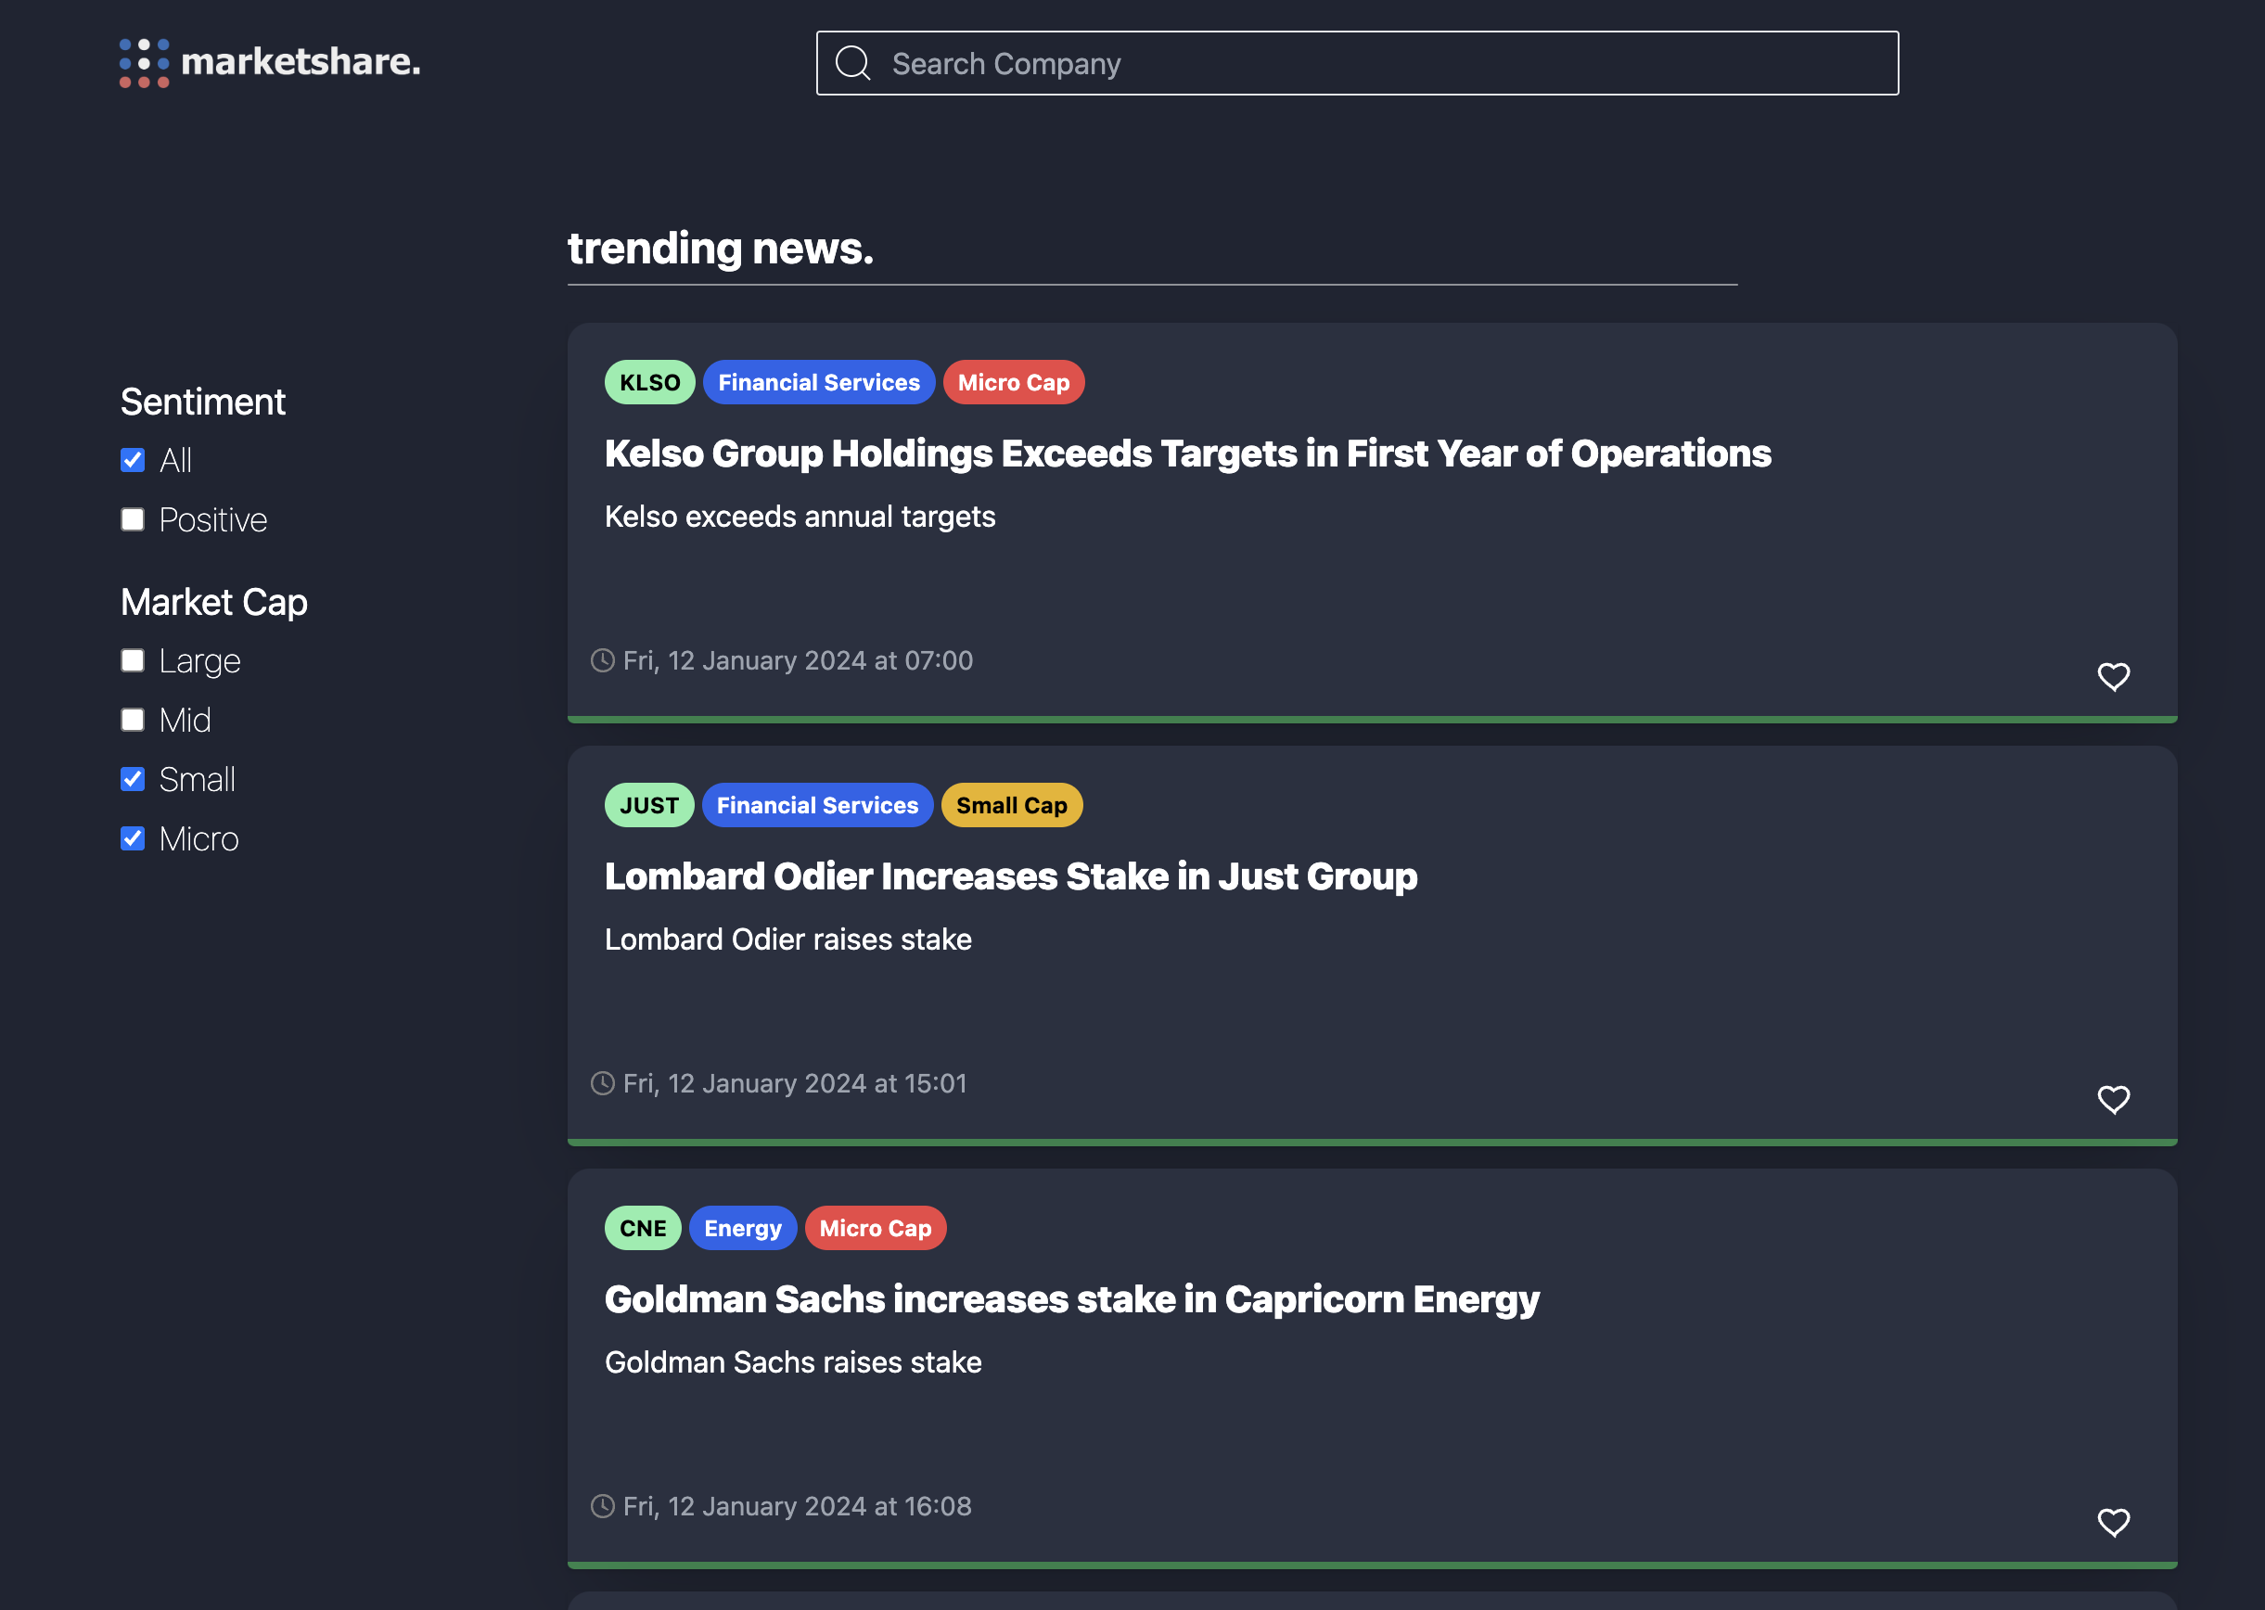Like the Lombard Odier Just Group story
The image size is (2265, 1610).
[x=2113, y=1099]
